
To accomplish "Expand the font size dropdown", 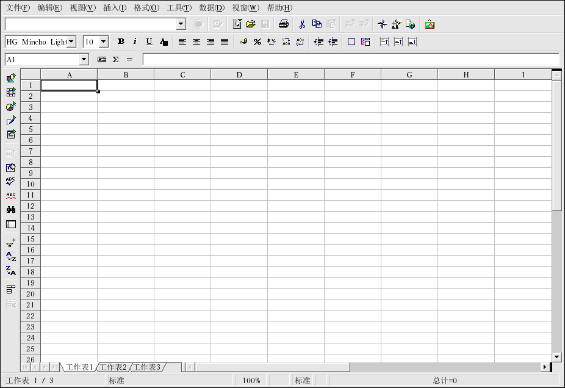I will click(103, 42).
